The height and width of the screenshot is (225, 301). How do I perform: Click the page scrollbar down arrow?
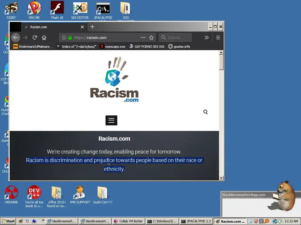point(221,178)
